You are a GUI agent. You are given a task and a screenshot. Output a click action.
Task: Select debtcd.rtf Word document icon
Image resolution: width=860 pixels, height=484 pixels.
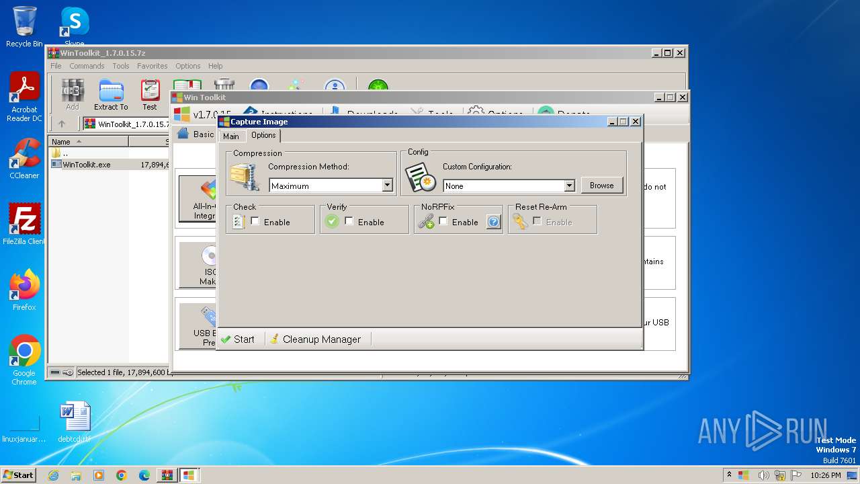tap(74, 422)
